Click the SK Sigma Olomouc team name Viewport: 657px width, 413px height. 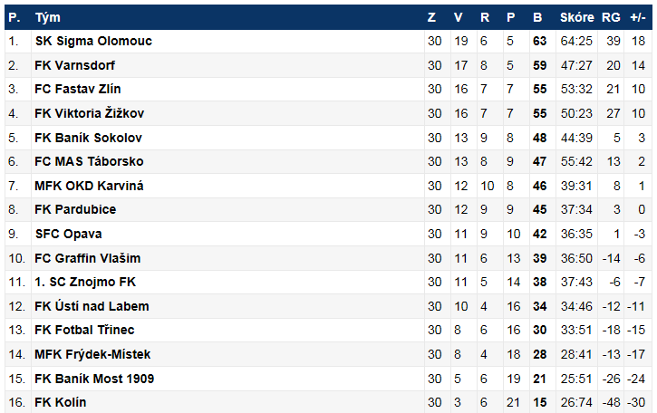click(93, 42)
